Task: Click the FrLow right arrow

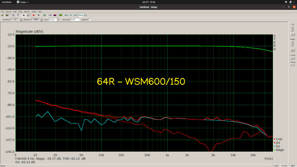Action: pos(294,65)
